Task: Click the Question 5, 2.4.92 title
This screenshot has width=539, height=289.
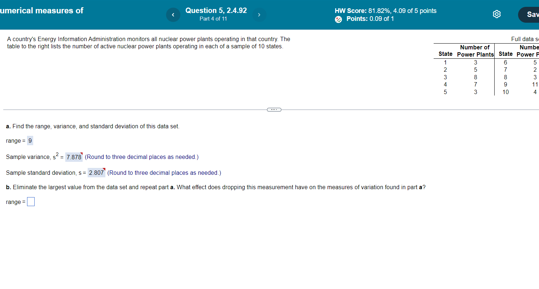Action: pyautogui.click(x=216, y=11)
